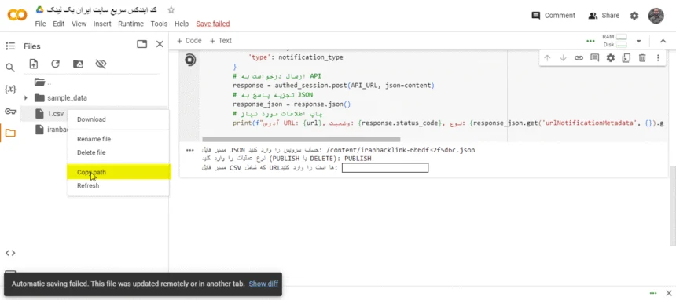Stop the running cell
676x300 pixels.
(x=190, y=60)
